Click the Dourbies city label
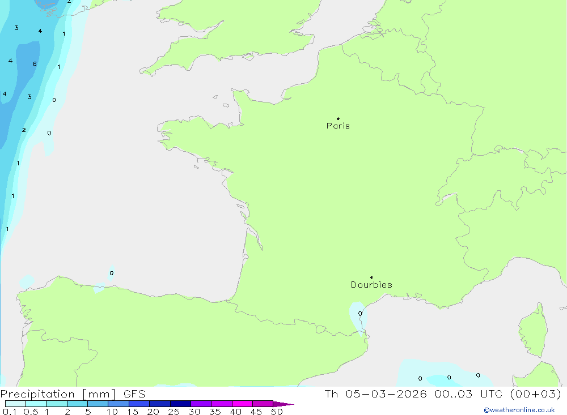This screenshot has width=567, height=415. [x=371, y=285]
